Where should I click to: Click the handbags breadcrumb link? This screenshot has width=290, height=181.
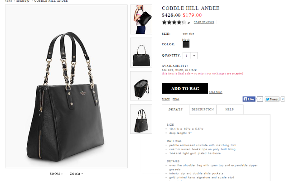tap(23, 1)
